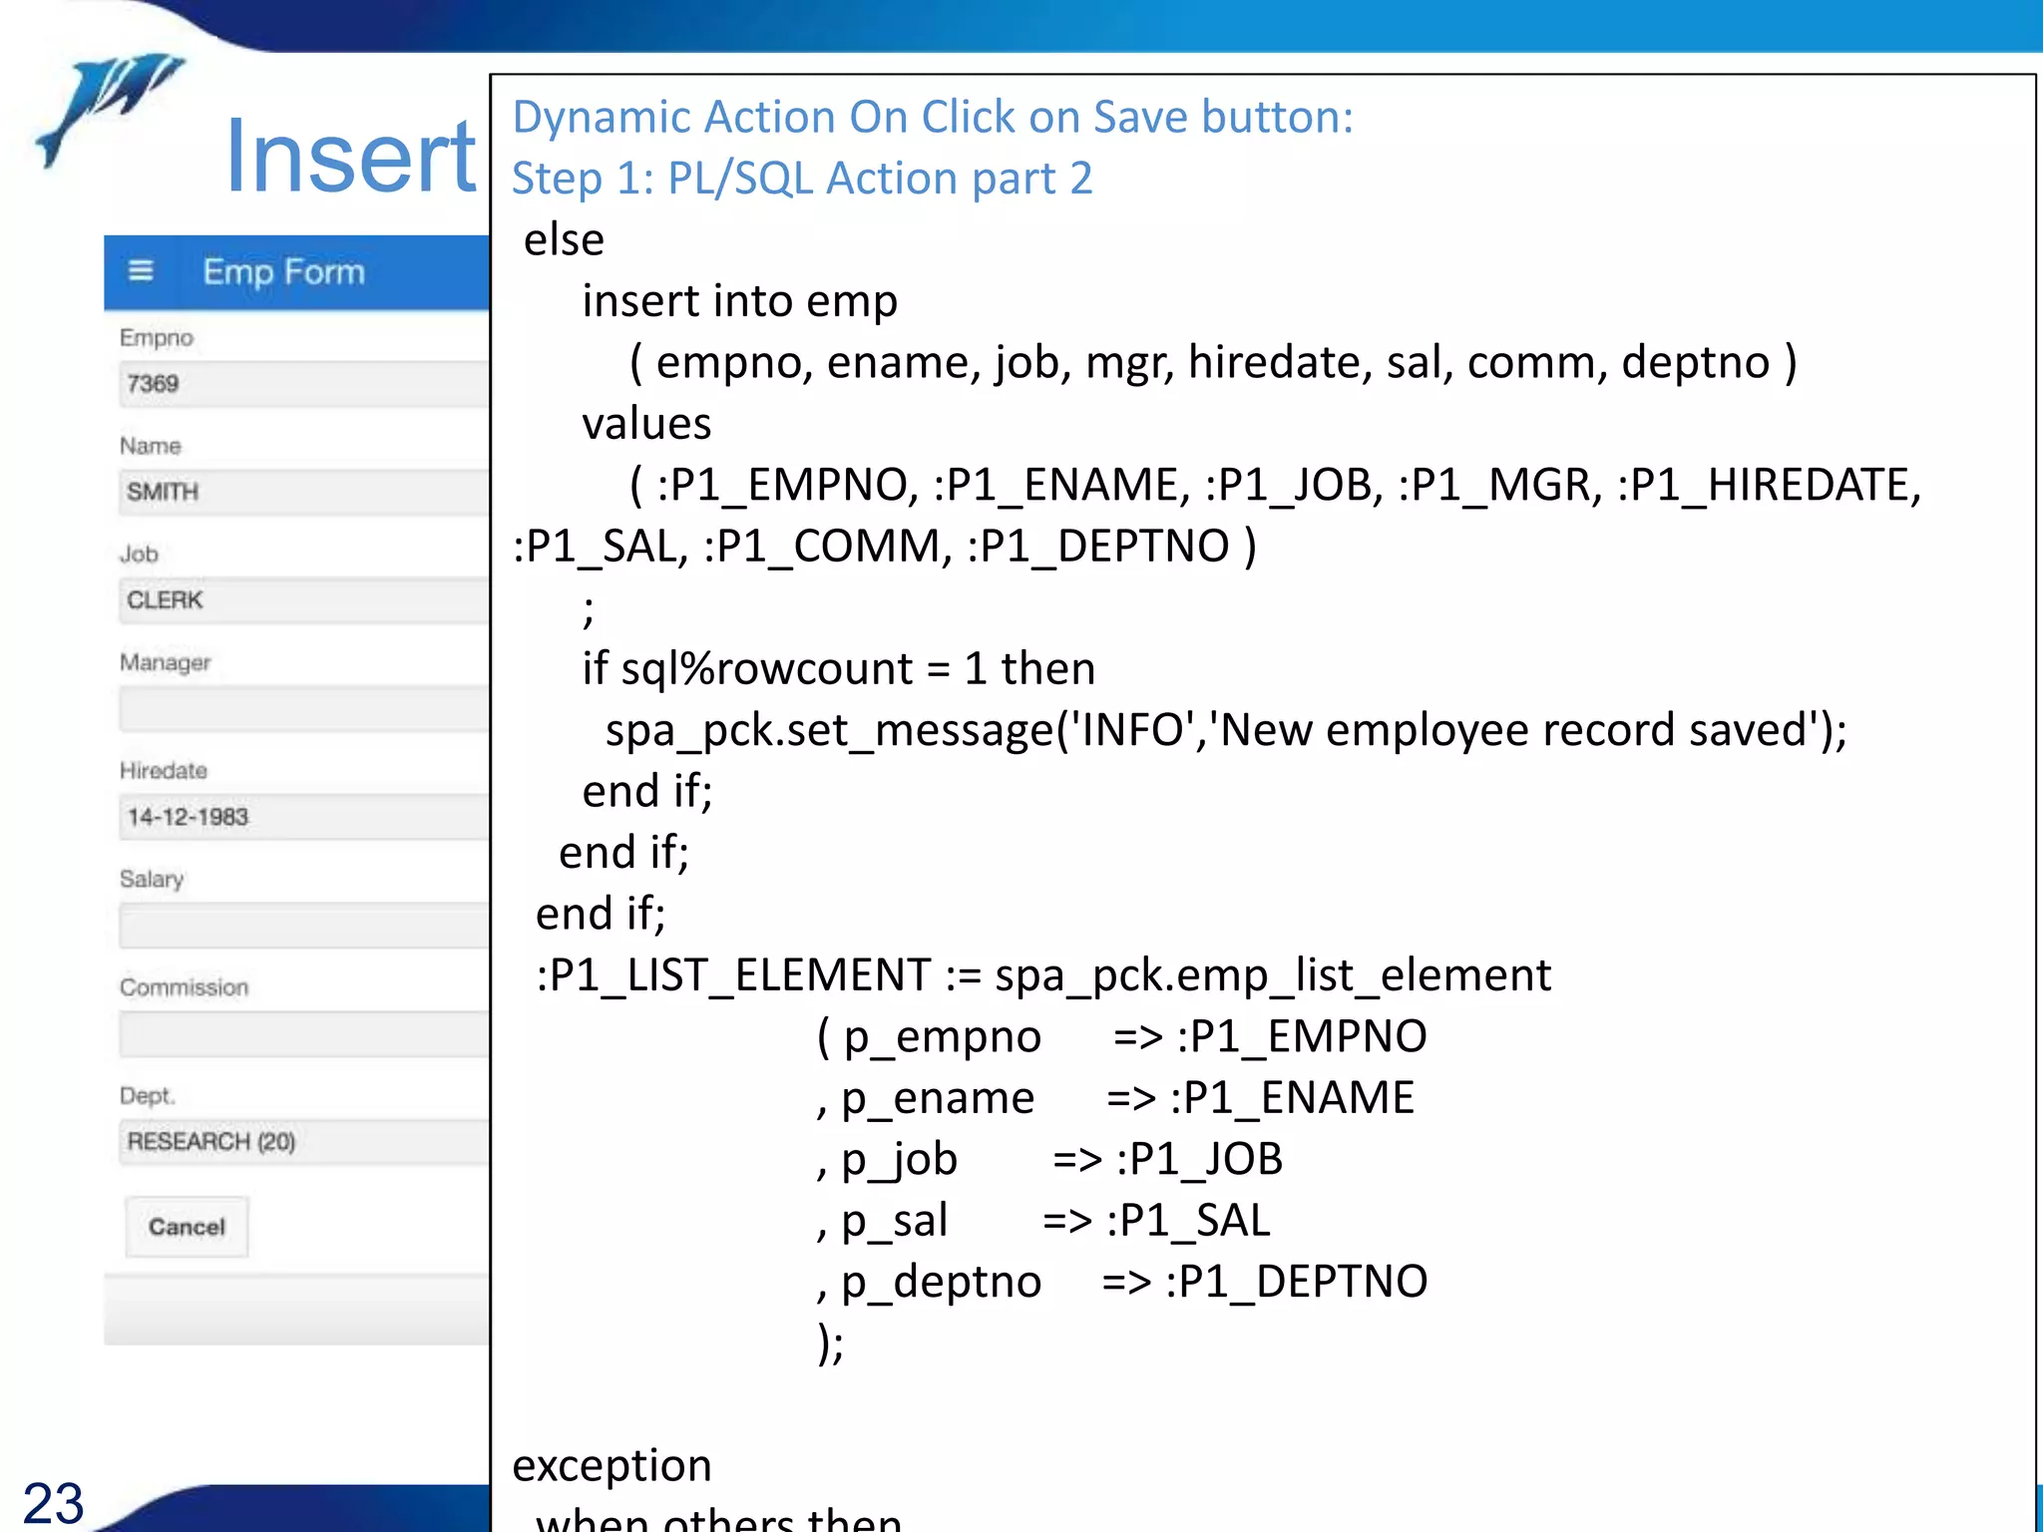Image resolution: width=2043 pixels, height=1532 pixels.
Task: Click the Insert slide title
Action: [x=351, y=157]
